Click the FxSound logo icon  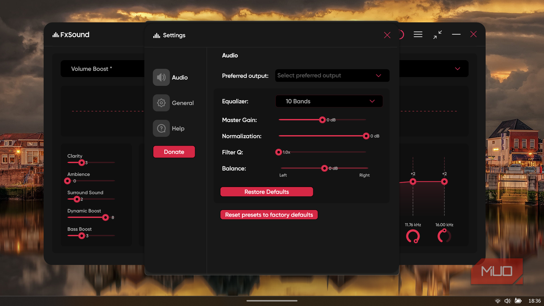pyautogui.click(x=55, y=34)
